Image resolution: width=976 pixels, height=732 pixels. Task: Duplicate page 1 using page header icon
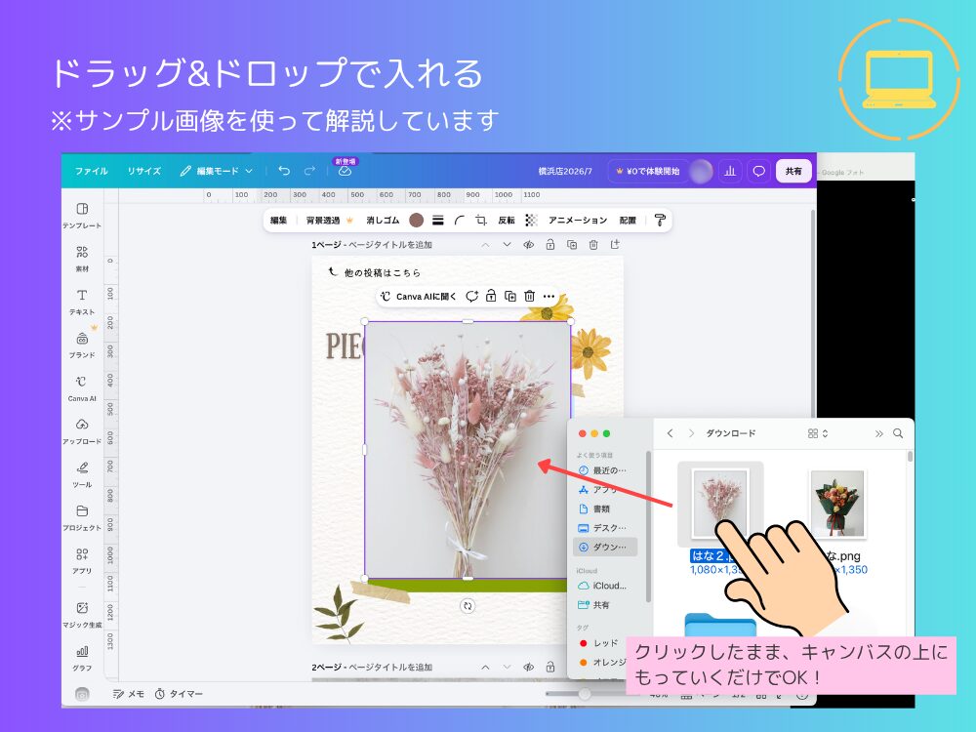[572, 245]
